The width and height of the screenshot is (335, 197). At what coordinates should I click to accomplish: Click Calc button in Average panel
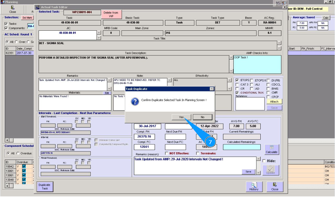point(326,18)
